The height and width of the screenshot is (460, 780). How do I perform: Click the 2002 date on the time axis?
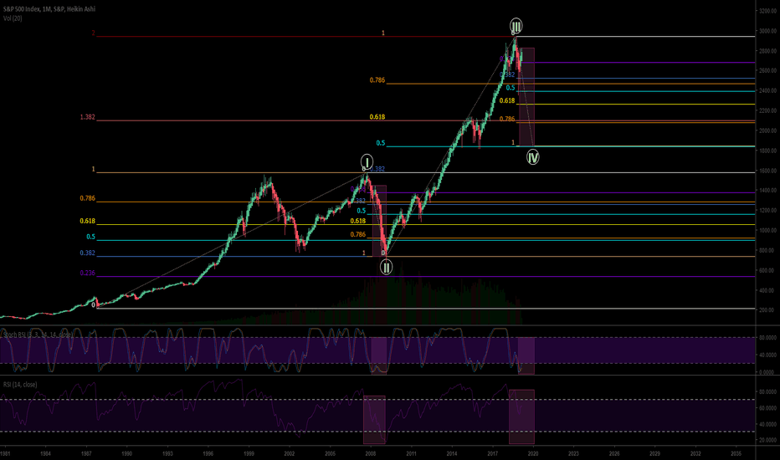point(289,453)
